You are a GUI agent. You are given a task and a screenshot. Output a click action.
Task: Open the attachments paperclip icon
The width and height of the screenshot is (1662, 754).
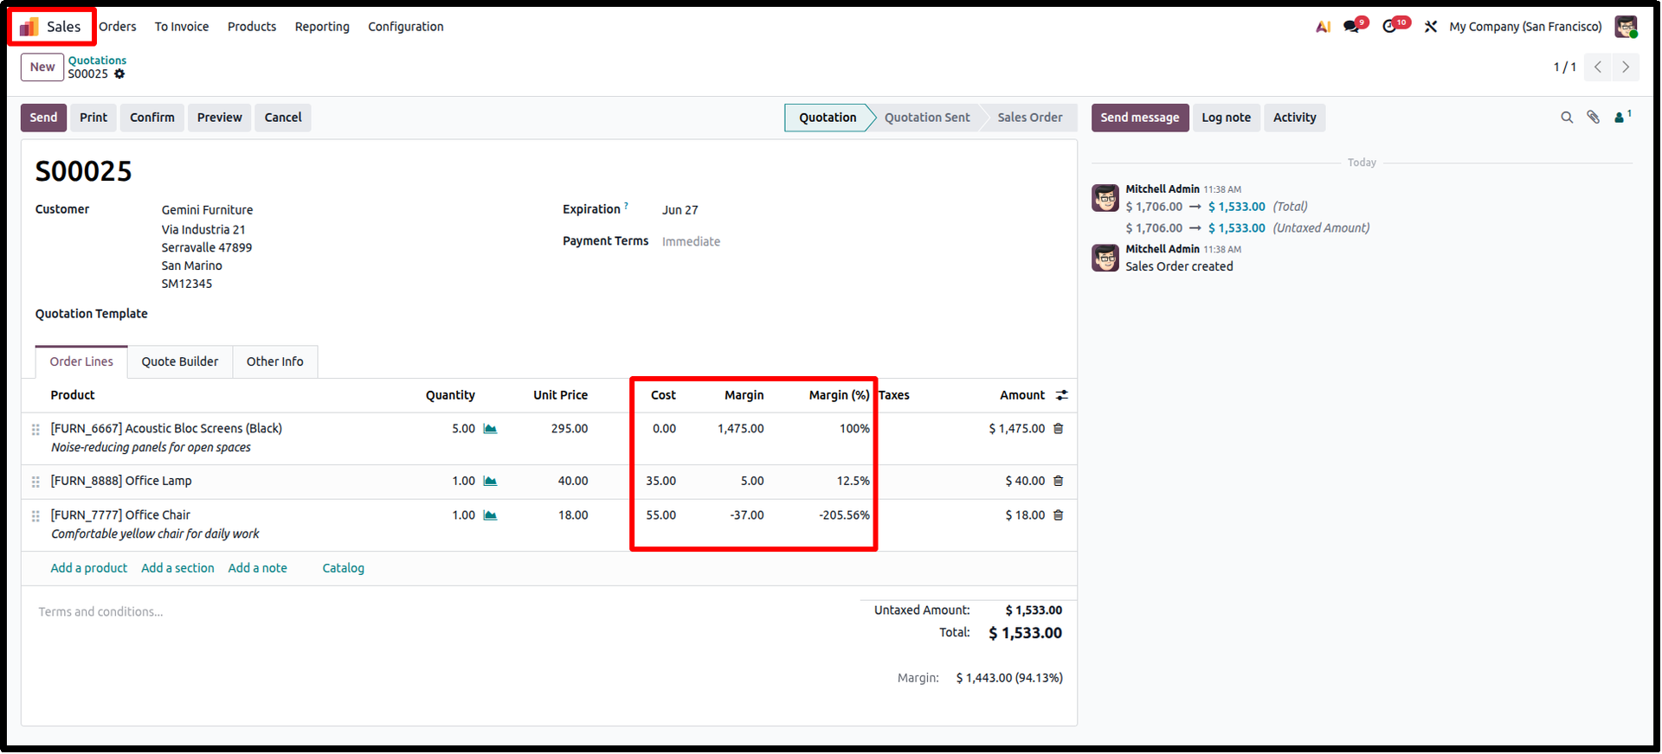tap(1593, 118)
